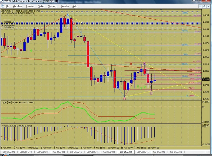This screenshot has width=212, height=156.
Task: Click the 1.4075 price scale value
Action: point(206,43)
